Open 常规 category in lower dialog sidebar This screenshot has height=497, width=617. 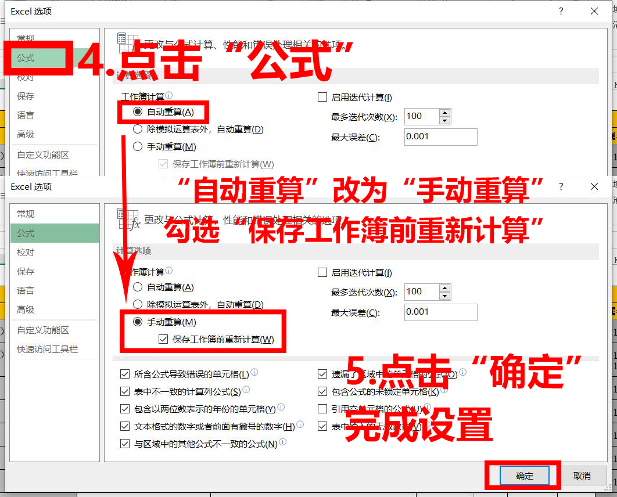coord(54,214)
